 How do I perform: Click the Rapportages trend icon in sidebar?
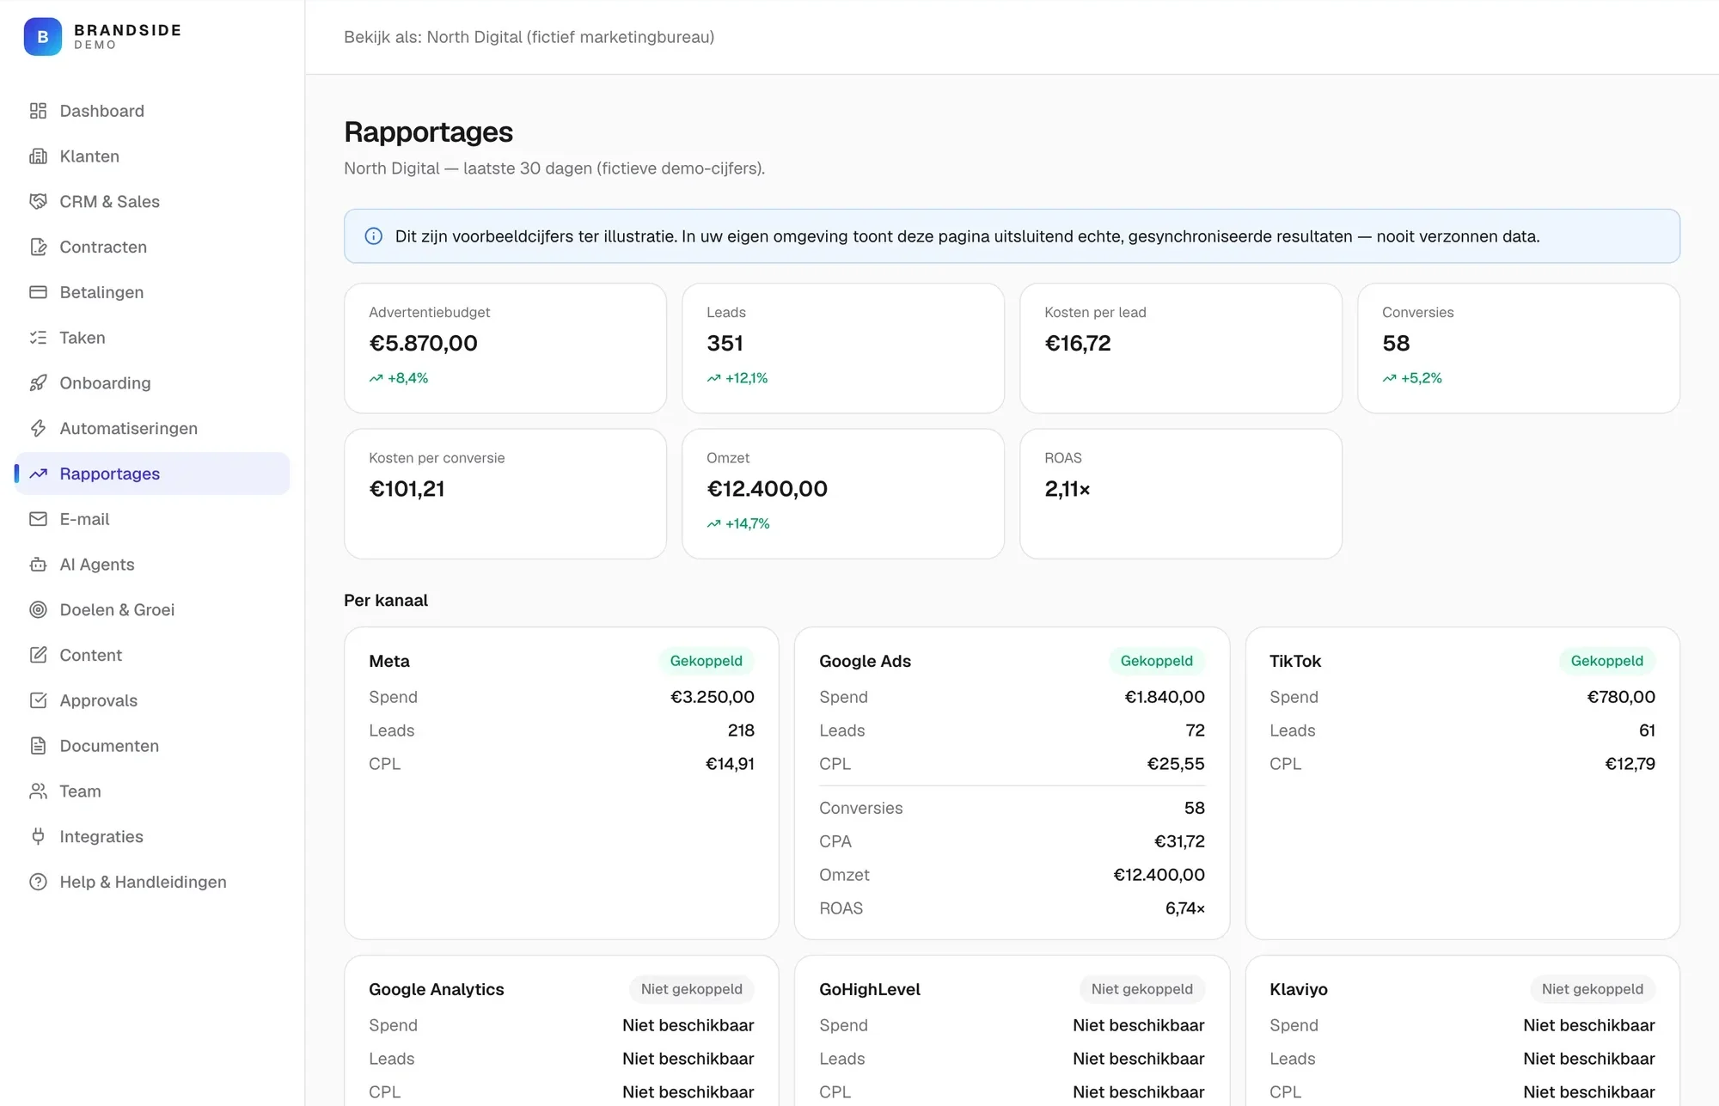[38, 474]
